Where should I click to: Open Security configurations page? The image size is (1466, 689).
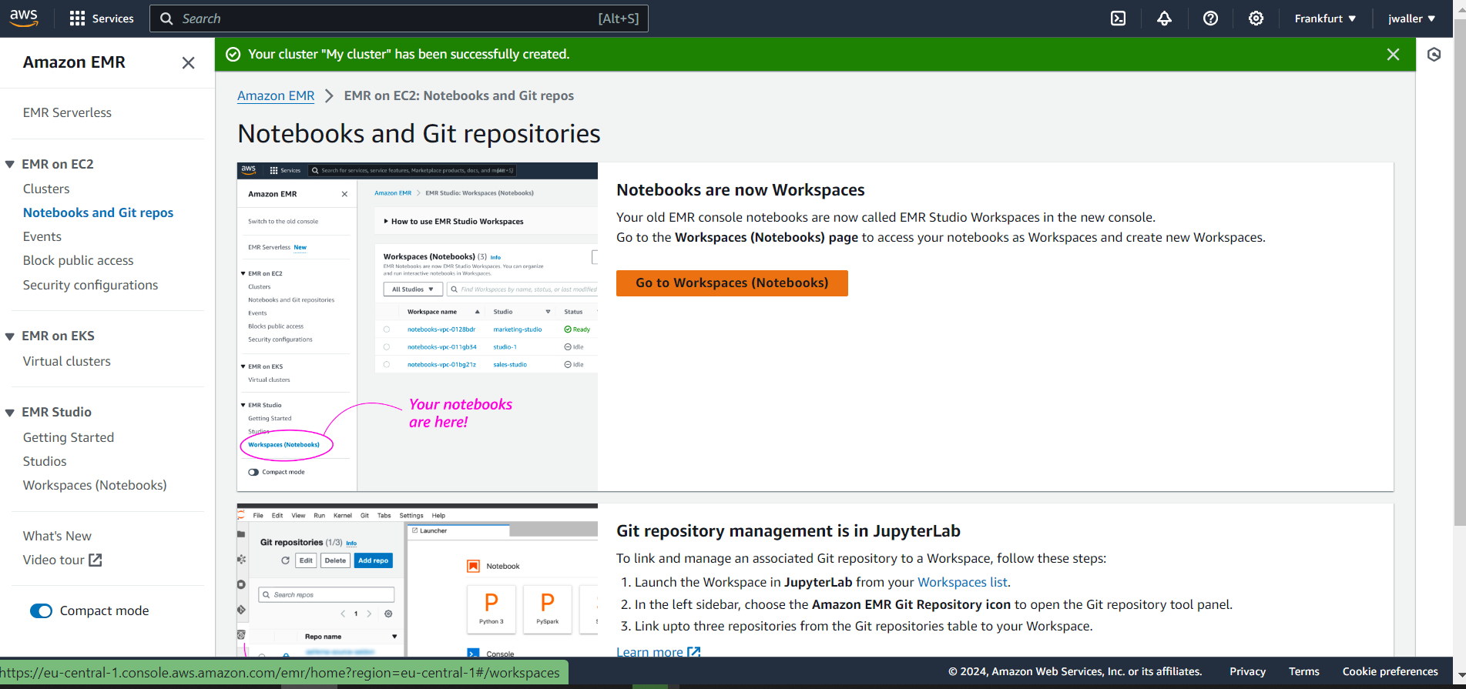(90, 285)
